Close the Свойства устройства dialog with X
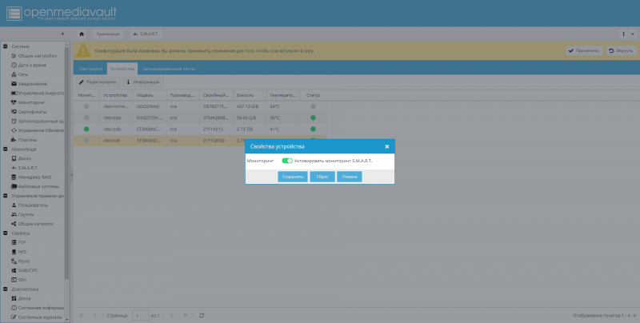Screen dimensions: 640x323 [x=387, y=146]
